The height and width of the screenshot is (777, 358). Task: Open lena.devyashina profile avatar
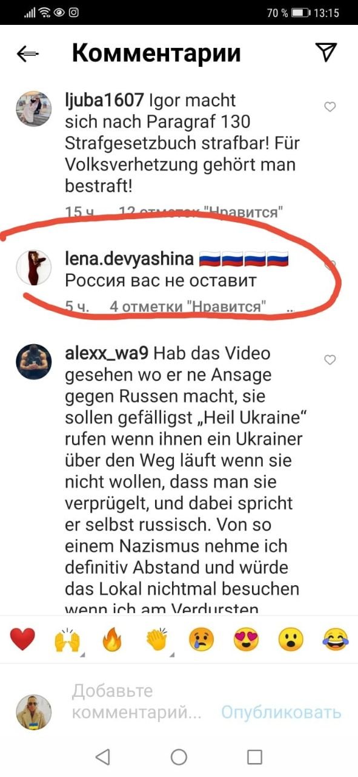click(x=33, y=266)
